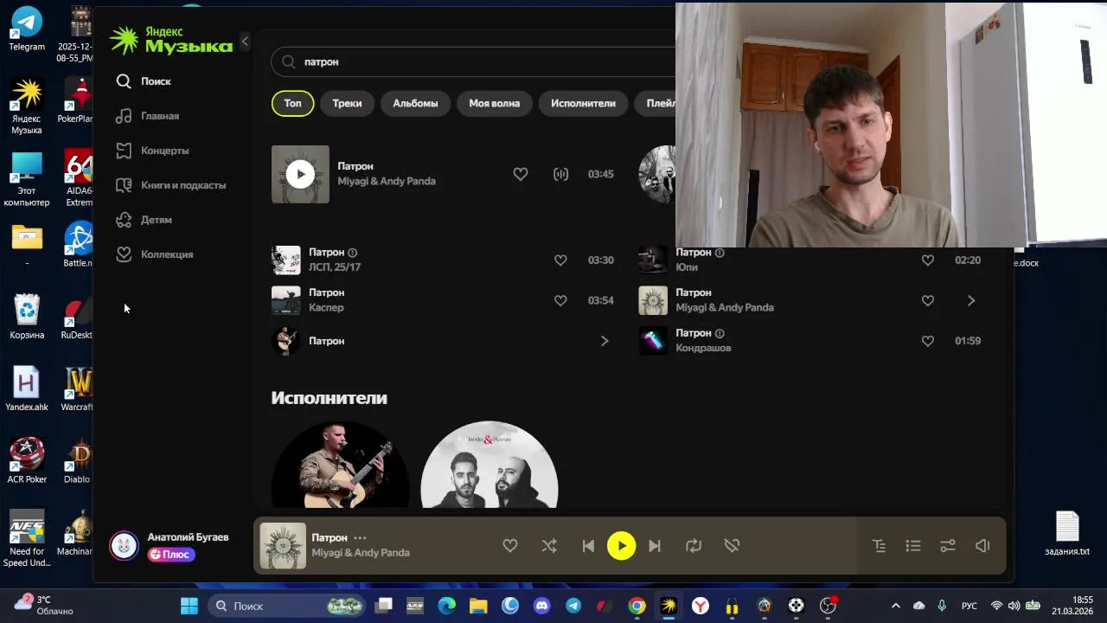The width and height of the screenshot is (1107, 623).
Task: Open Microsoft Edge from the taskbar
Action: (446, 606)
